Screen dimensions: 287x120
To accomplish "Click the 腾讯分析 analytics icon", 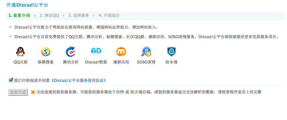I will click(71, 52).
